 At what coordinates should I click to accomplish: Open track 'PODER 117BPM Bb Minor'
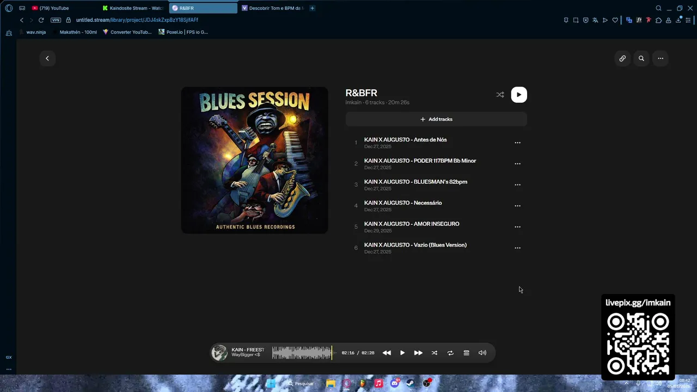pyautogui.click(x=436, y=163)
